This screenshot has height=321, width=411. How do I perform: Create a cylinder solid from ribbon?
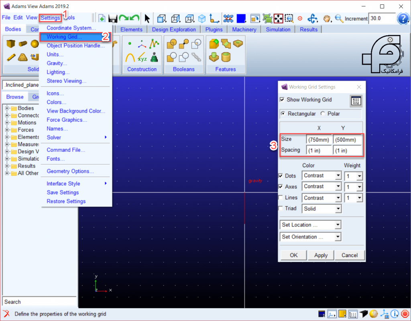23,43
